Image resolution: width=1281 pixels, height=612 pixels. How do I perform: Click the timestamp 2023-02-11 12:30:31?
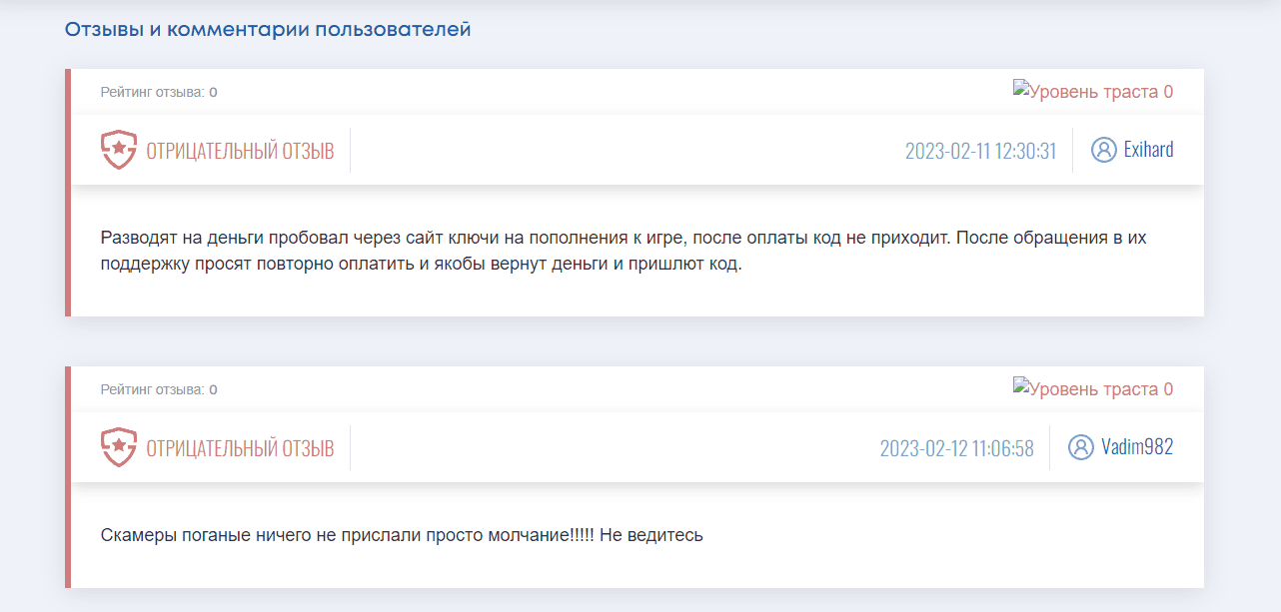(x=980, y=151)
